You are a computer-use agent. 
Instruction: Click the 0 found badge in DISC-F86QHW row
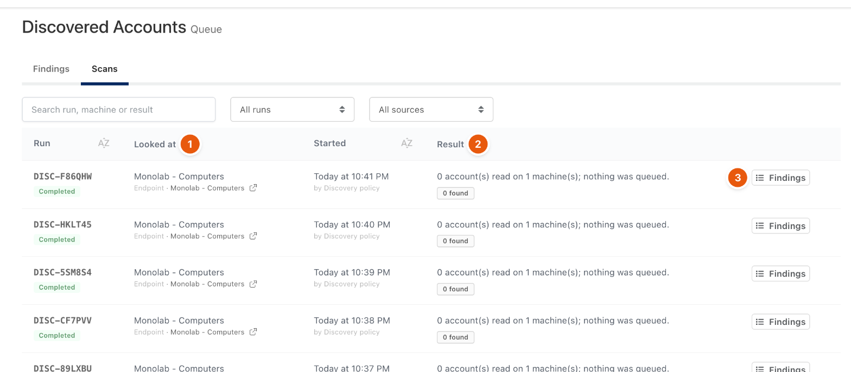[x=455, y=193]
